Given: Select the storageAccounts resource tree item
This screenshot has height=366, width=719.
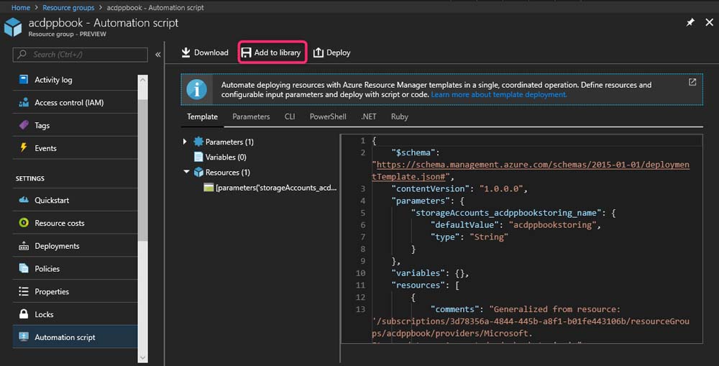Looking at the screenshot, I should pos(275,188).
